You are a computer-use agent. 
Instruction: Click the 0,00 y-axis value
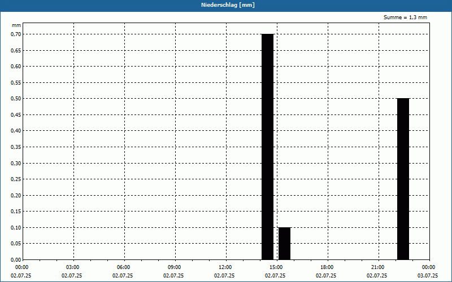coord(16,260)
